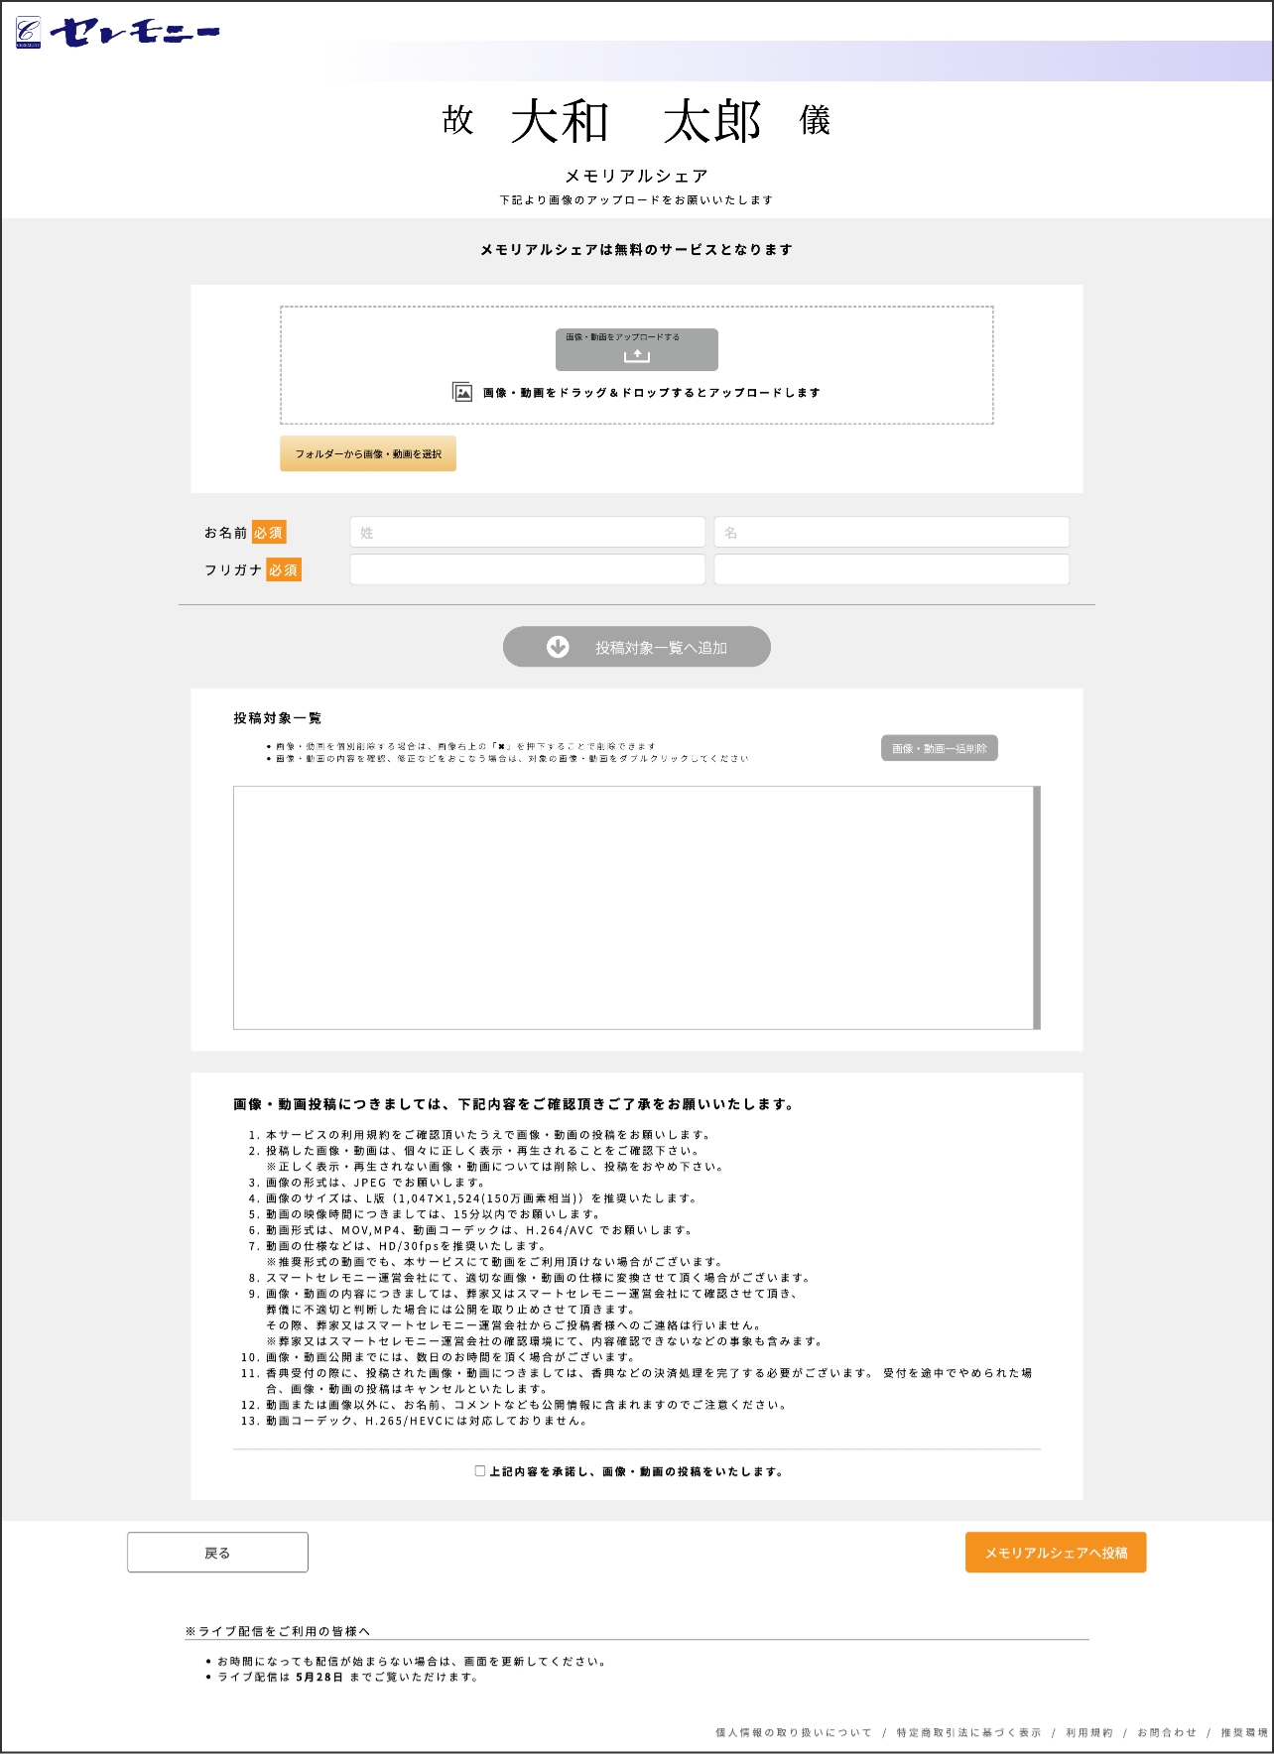Submit with the orange メモリアルシェアへ投稿 button
The height and width of the screenshot is (1754, 1274).
click(1055, 1553)
